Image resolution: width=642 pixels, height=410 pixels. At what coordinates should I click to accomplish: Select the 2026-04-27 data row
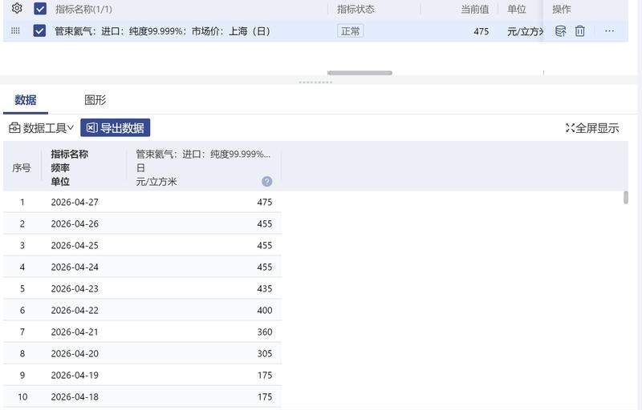click(x=143, y=202)
